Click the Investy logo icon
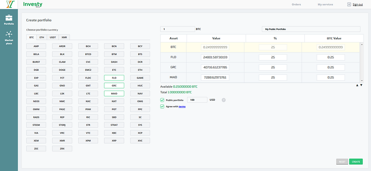Image resolution: width=371 pixels, height=171 pixels. (10, 5)
